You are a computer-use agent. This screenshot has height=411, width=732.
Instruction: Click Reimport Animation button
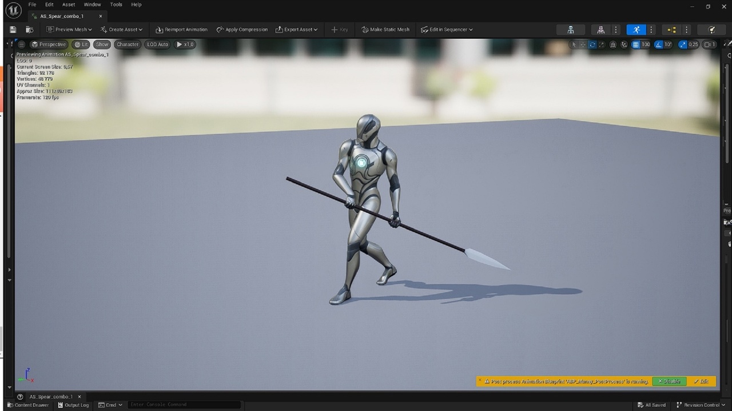pos(181,30)
